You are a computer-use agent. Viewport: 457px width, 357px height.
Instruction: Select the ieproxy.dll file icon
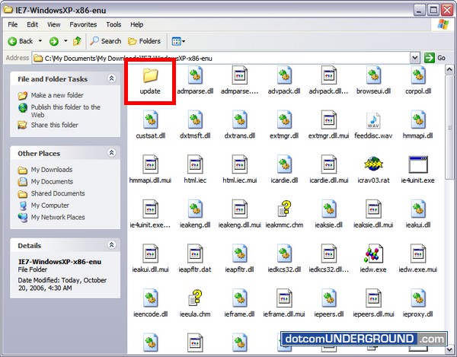pos(418,298)
